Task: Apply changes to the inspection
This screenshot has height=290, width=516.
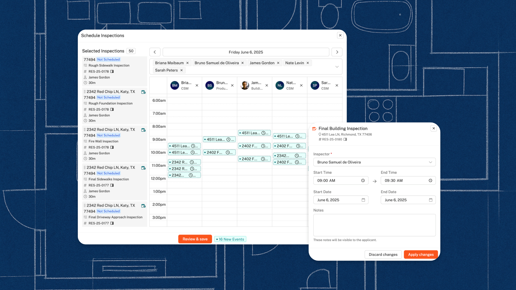Action: point(421,255)
